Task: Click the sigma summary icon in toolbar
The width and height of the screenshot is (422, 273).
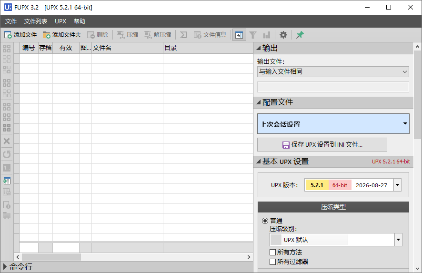Action: pos(183,35)
